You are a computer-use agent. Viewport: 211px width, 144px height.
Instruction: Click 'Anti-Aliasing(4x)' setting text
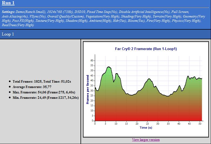click(15, 16)
